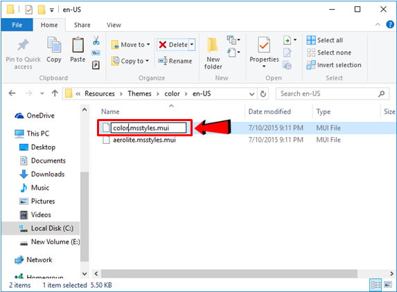The image size is (397, 292).
Task: Switch to the Home ribbon tab
Action: [x=49, y=25]
